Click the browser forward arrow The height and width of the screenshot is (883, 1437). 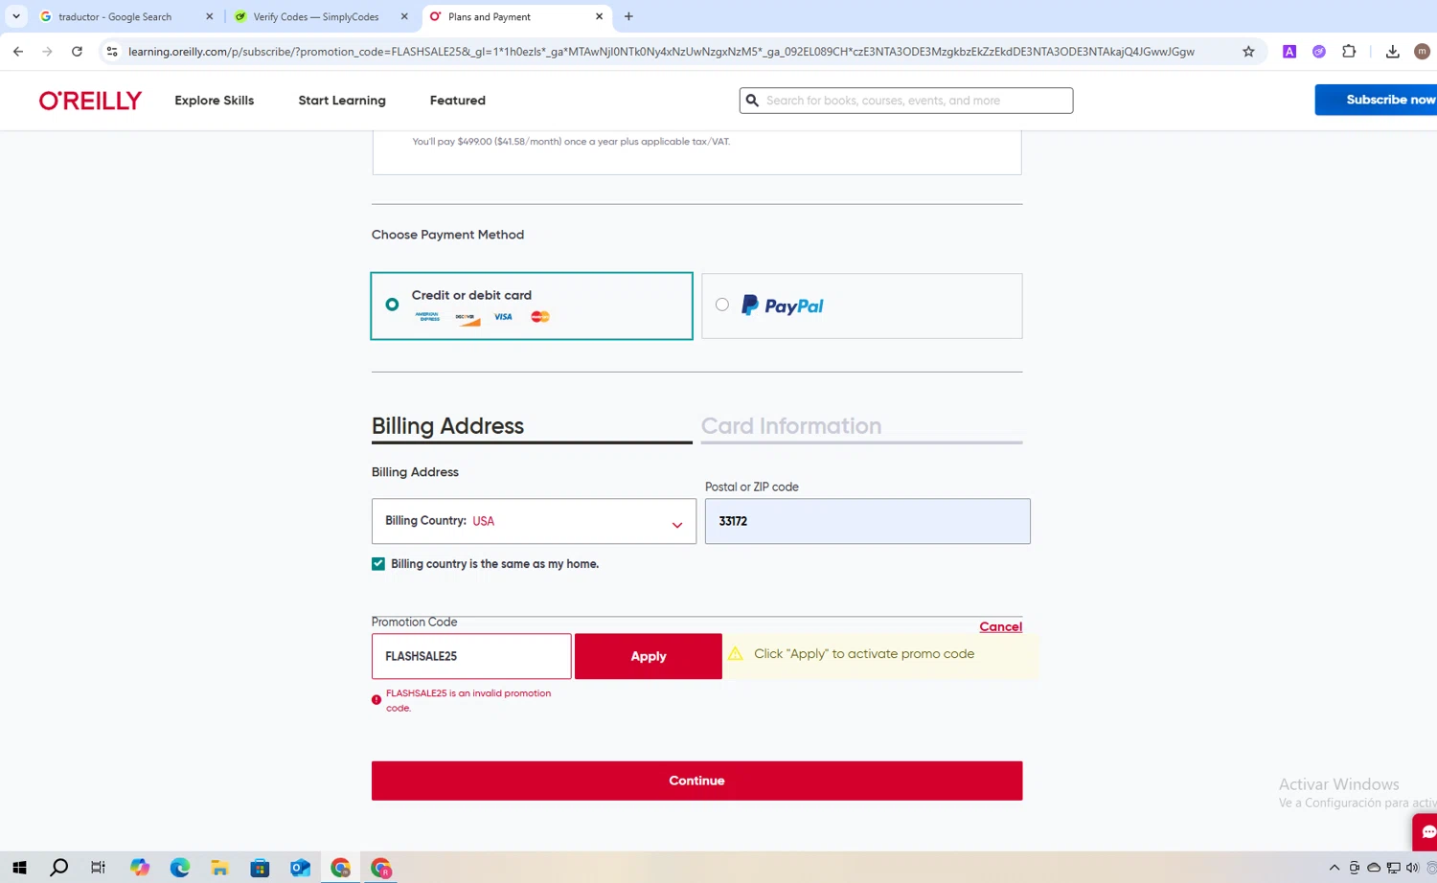tap(47, 52)
